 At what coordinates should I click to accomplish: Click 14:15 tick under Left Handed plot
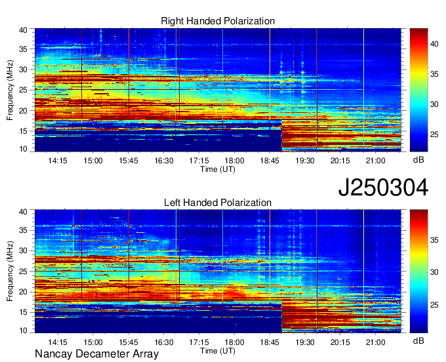58,342
